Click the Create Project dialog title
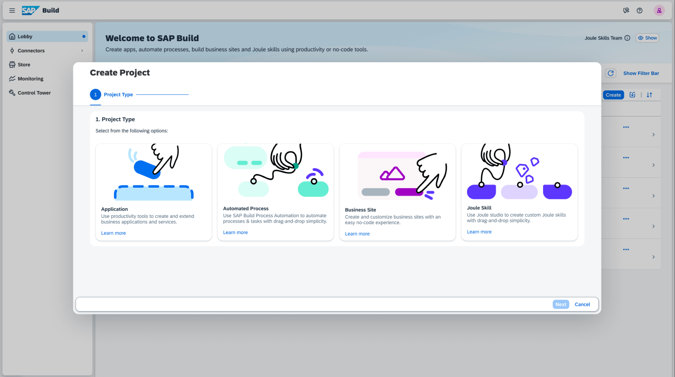675x377 pixels. 120,73
